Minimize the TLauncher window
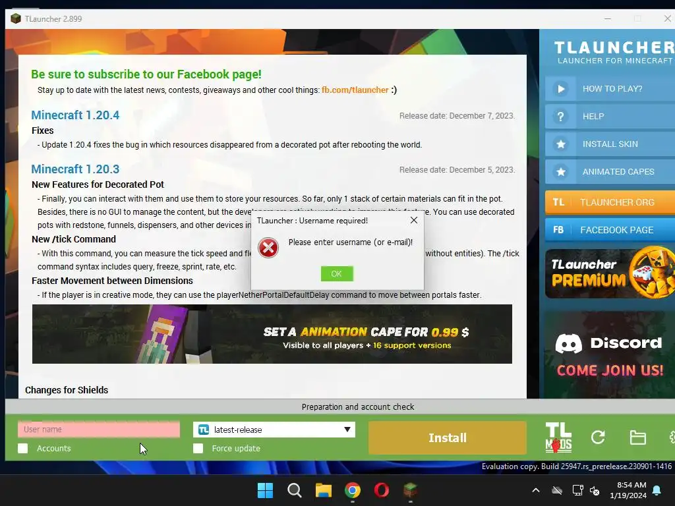 [x=607, y=18]
